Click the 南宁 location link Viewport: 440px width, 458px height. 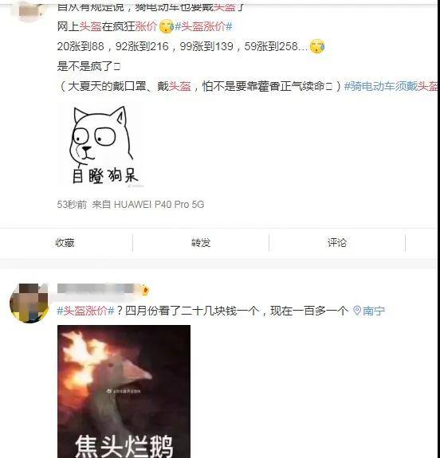click(374, 311)
